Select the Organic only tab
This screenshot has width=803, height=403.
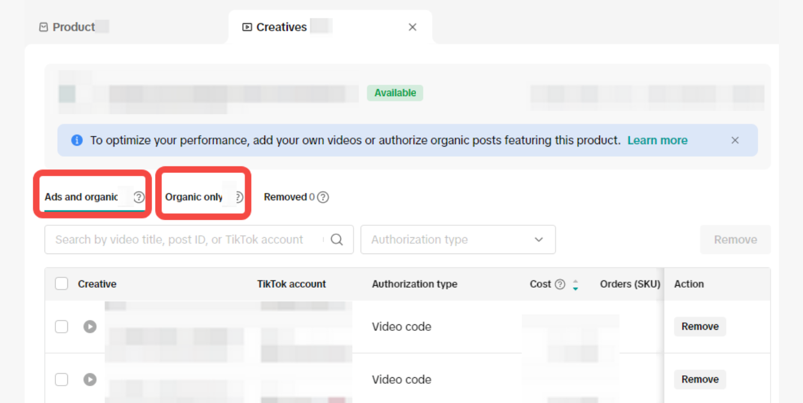(194, 197)
